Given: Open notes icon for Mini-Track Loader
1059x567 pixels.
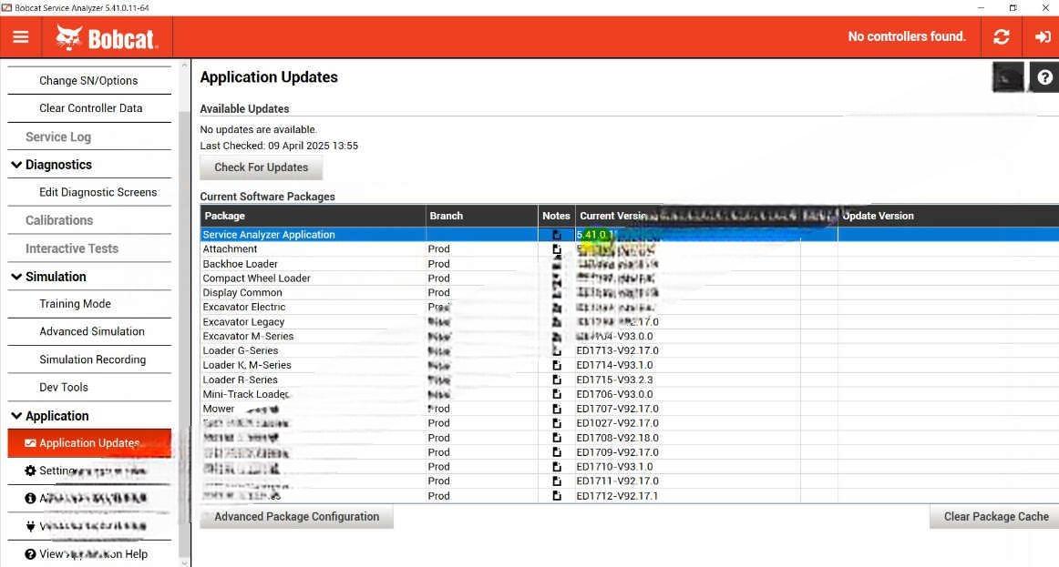Looking at the screenshot, I should (557, 394).
